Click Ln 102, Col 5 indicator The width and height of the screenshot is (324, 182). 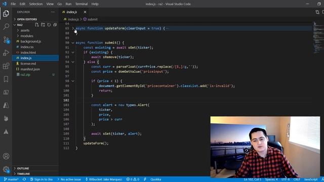tap(252, 179)
